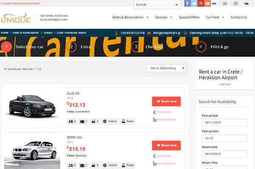Open the Audi A3 Price Table link
The image size is (255, 169).
[164, 112]
